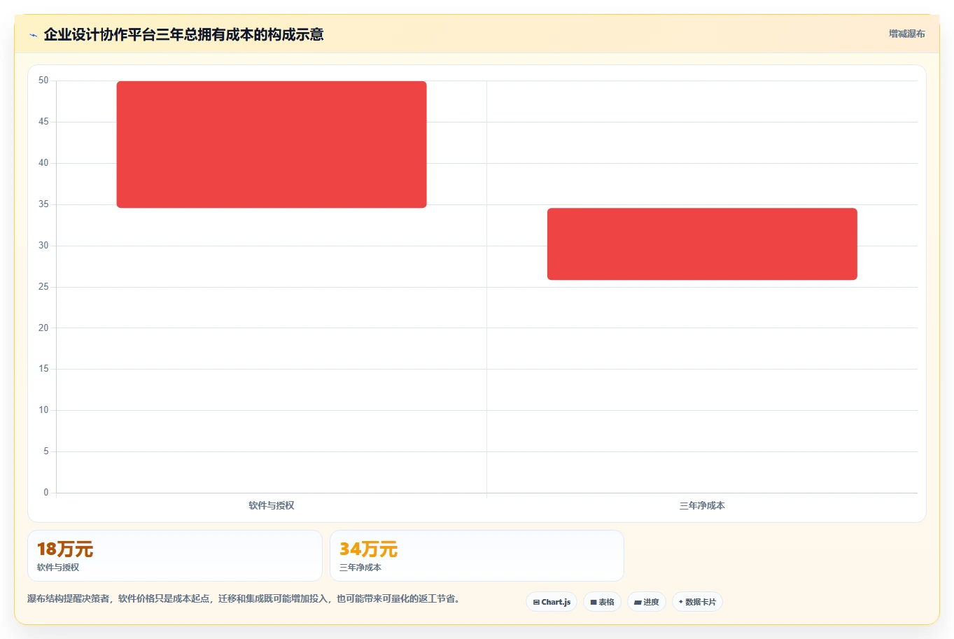Click the chart title 企业设计协作平台三年总拥有成本的构成示意
This screenshot has height=639, width=954.
[183, 34]
